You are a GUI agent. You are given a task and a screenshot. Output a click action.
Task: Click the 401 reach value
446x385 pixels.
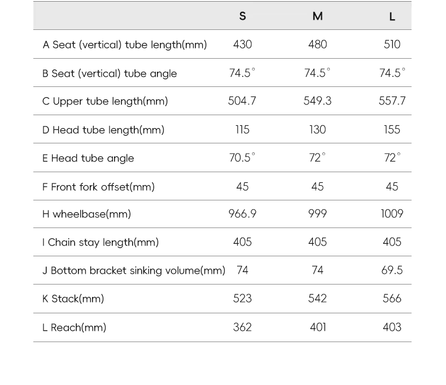(318, 327)
